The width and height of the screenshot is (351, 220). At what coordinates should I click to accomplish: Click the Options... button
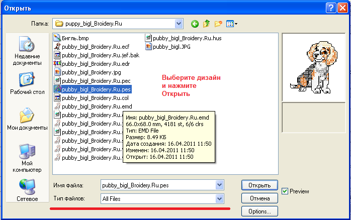point(259,211)
